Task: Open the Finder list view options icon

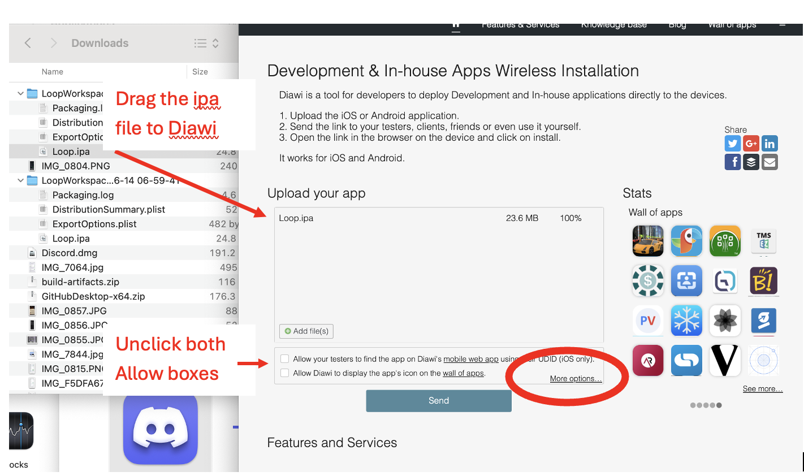Action: 206,43
